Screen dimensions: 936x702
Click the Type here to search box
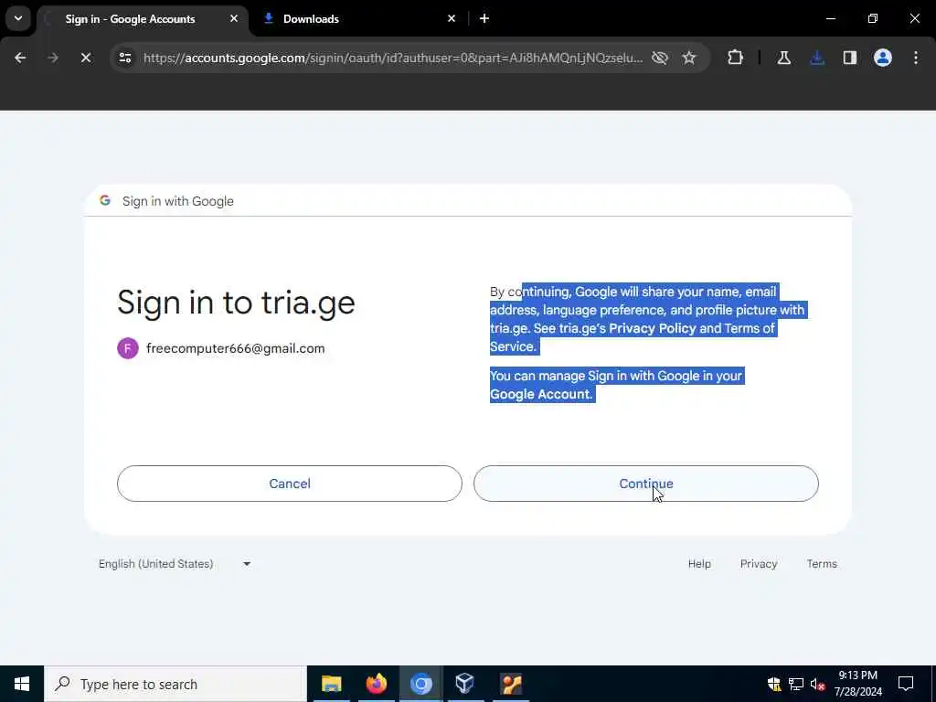coord(175,684)
